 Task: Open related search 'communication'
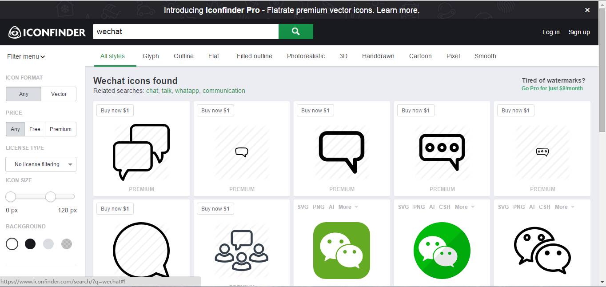pyautogui.click(x=224, y=91)
